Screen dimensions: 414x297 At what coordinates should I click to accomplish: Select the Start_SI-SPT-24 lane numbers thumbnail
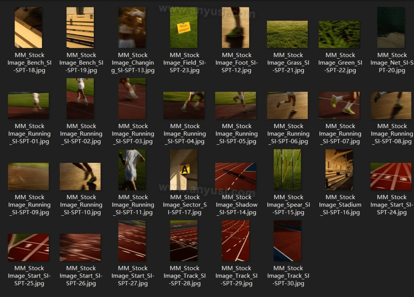click(391, 177)
